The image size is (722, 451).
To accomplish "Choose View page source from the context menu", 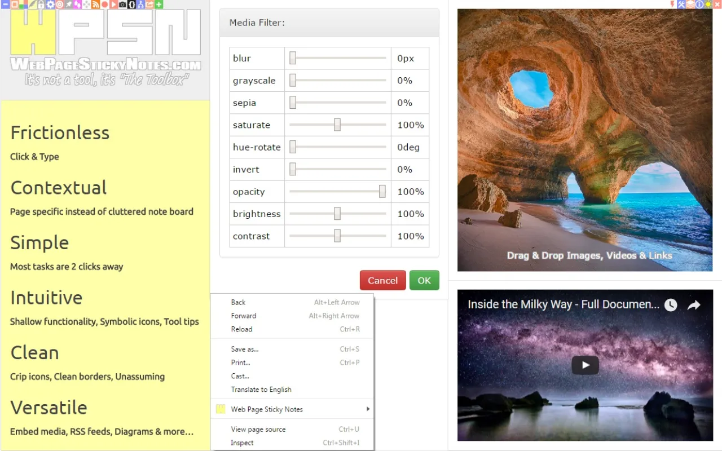I will [258, 429].
